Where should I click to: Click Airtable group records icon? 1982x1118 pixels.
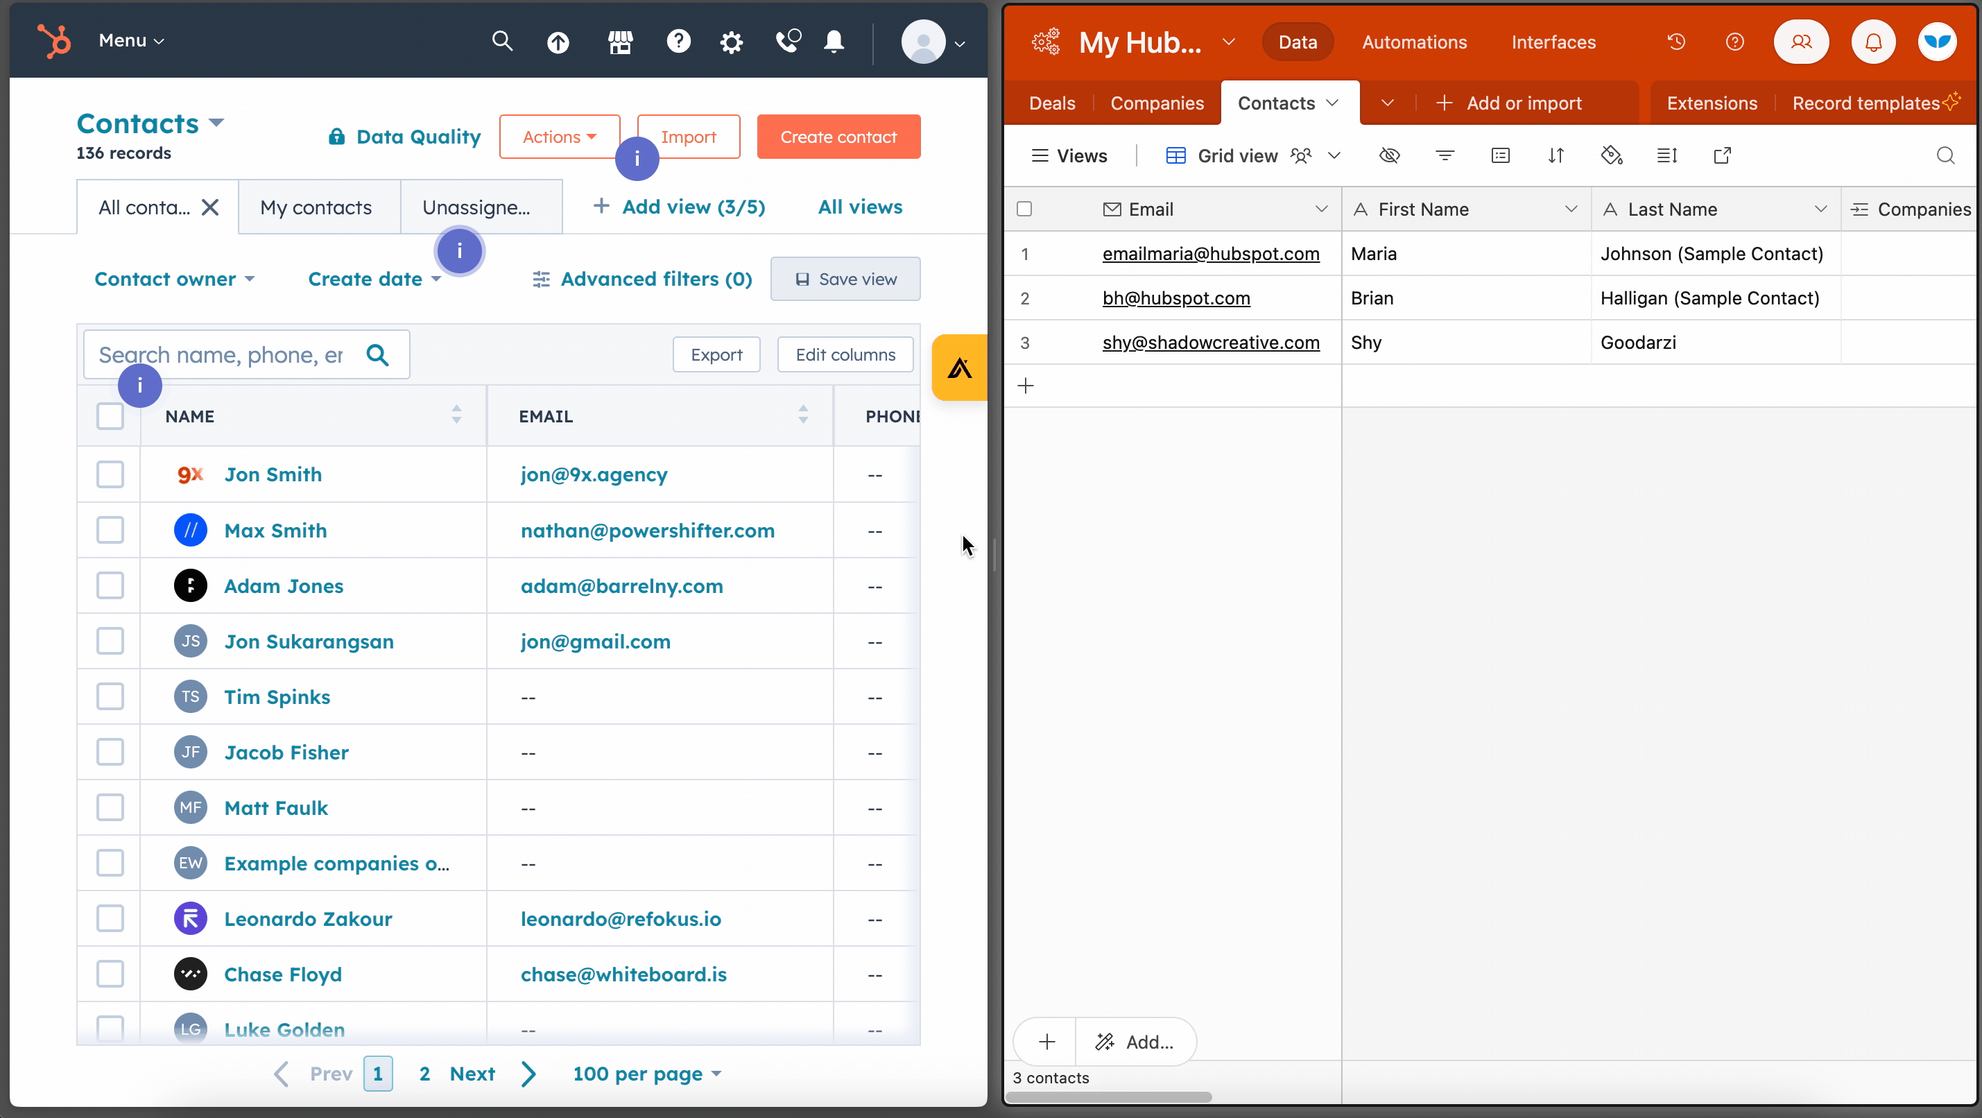1500,155
